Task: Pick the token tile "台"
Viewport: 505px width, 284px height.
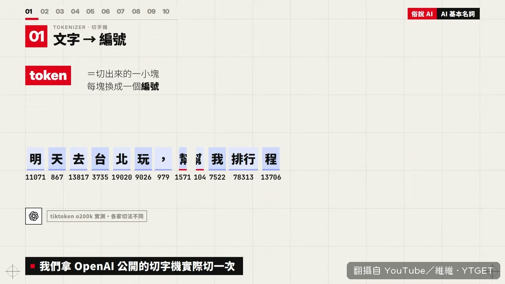Action: click(x=100, y=159)
